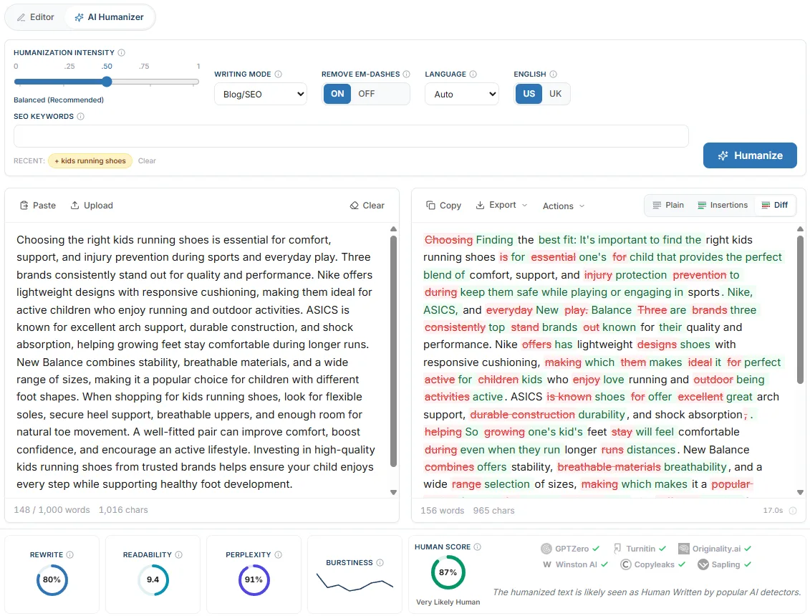Click the Humanize button
Screen dimensions: 810x616
coord(750,155)
